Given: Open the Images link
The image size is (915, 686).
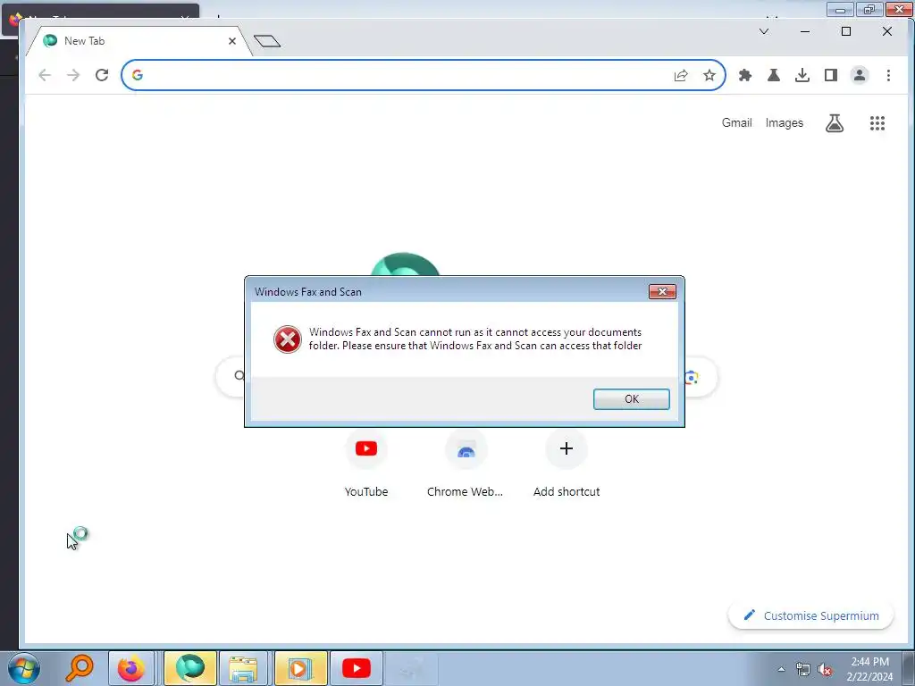Looking at the screenshot, I should pyautogui.click(x=785, y=123).
